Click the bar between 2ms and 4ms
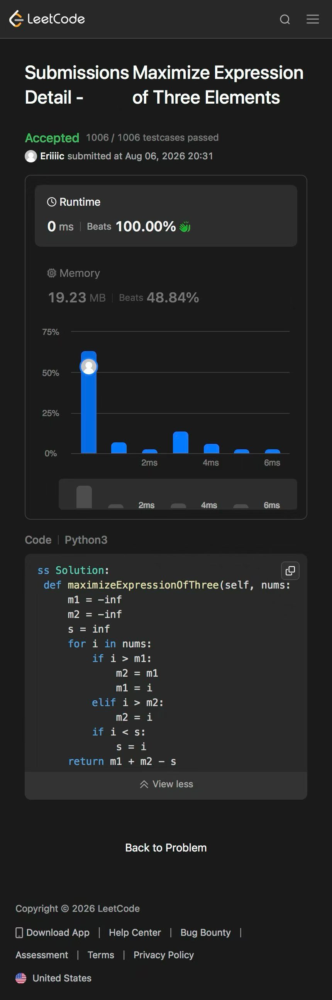Screen dimensions: 332x1000 click(x=181, y=442)
